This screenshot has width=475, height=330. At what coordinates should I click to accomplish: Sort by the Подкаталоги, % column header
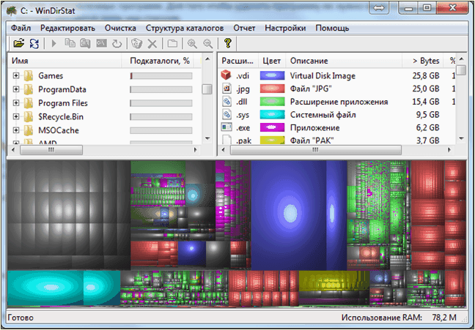[157, 61]
